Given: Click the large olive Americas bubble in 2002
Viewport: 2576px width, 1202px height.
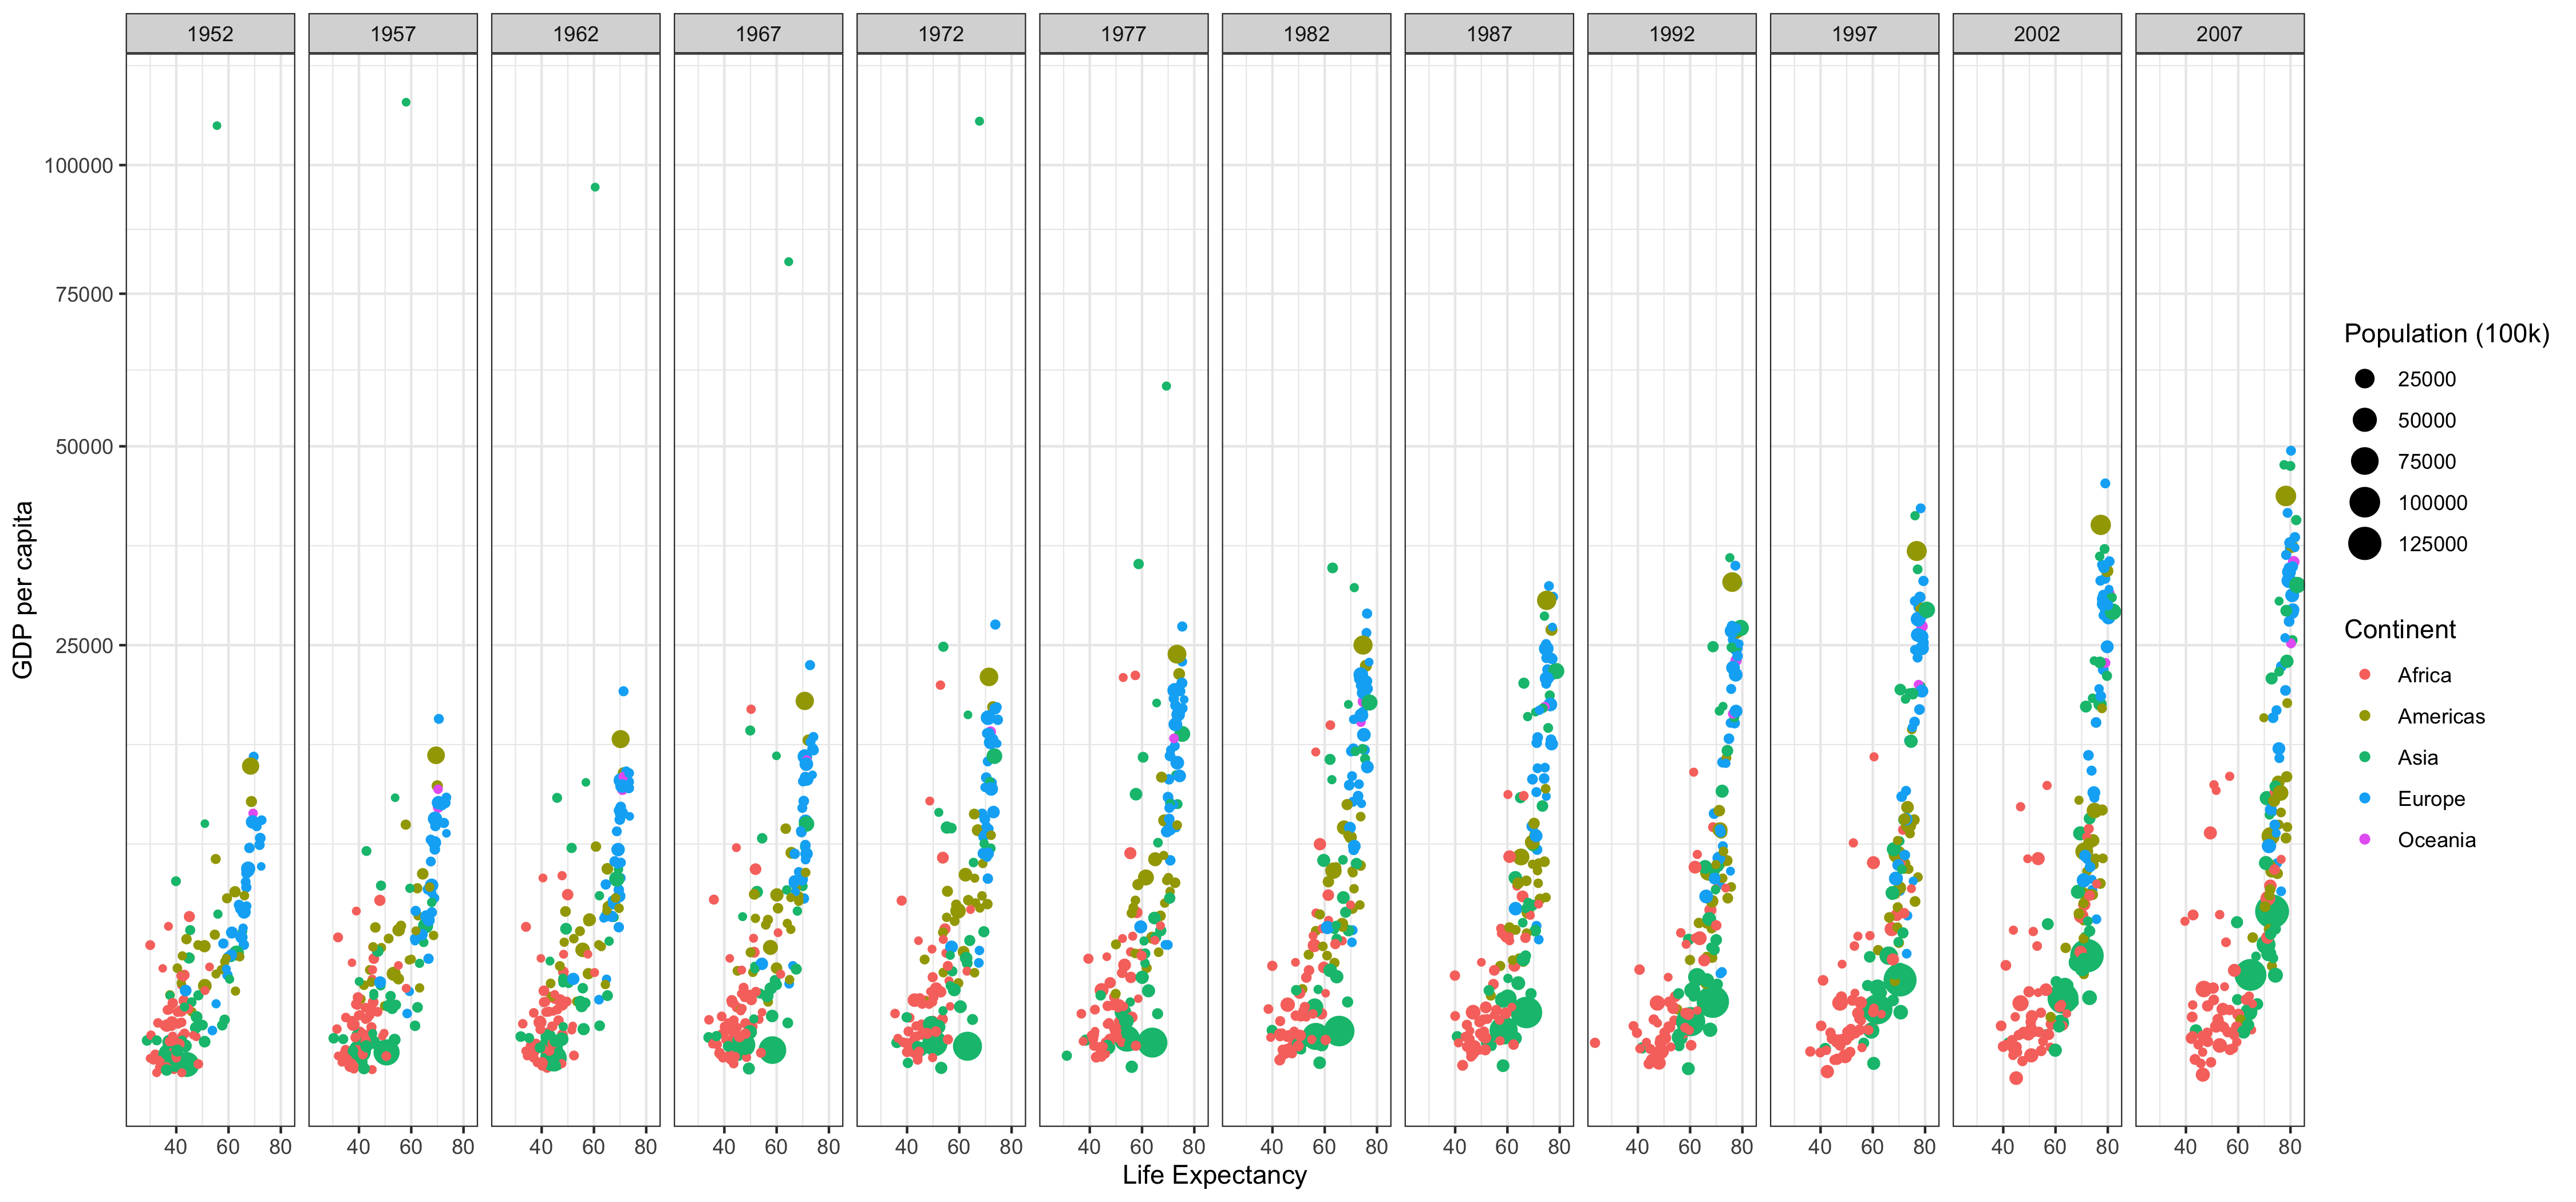Looking at the screenshot, I should click(2101, 525).
